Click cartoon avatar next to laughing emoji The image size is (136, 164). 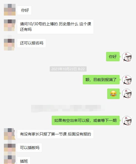pyautogui.click(x=127, y=94)
